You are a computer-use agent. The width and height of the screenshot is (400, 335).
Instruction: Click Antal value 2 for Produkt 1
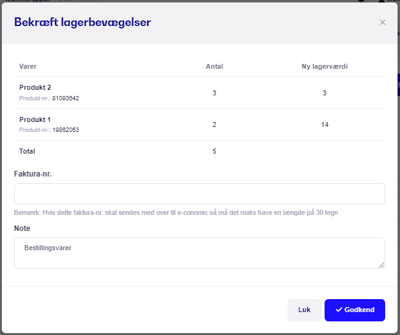point(215,124)
